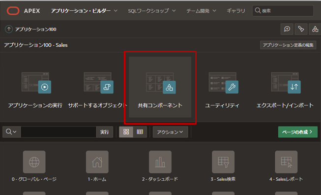
Task: Expand SQLワークショップ dropdown arrow
Action: pos(174,11)
